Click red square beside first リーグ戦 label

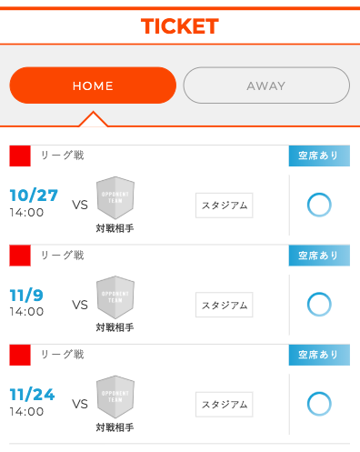pos(20,156)
